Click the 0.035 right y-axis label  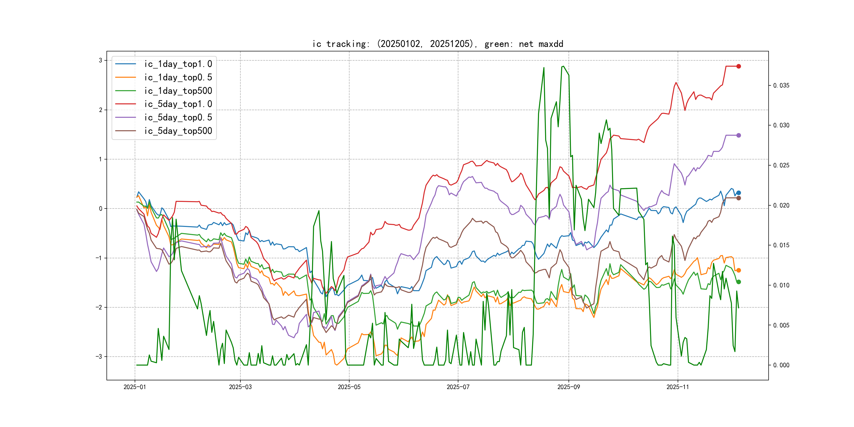point(781,86)
